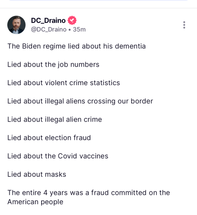This screenshot has width=197, height=215.
Task: Click the violent crime statistics line
Action: [64, 83]
